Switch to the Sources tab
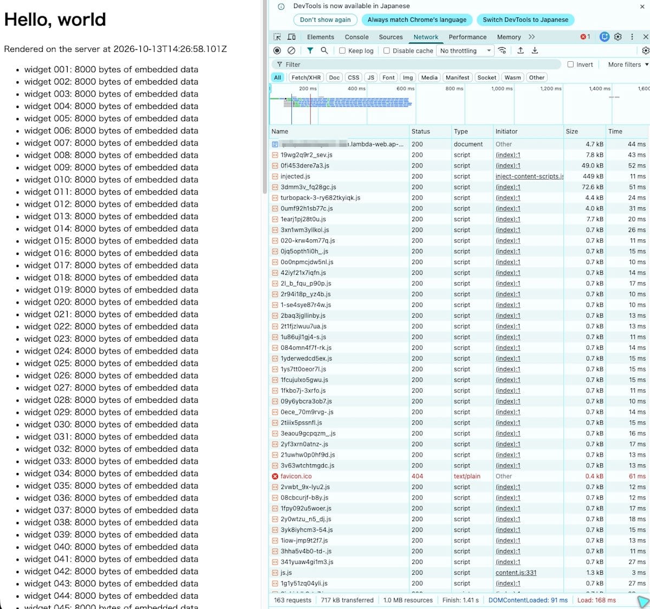 (x=391, y=37)
